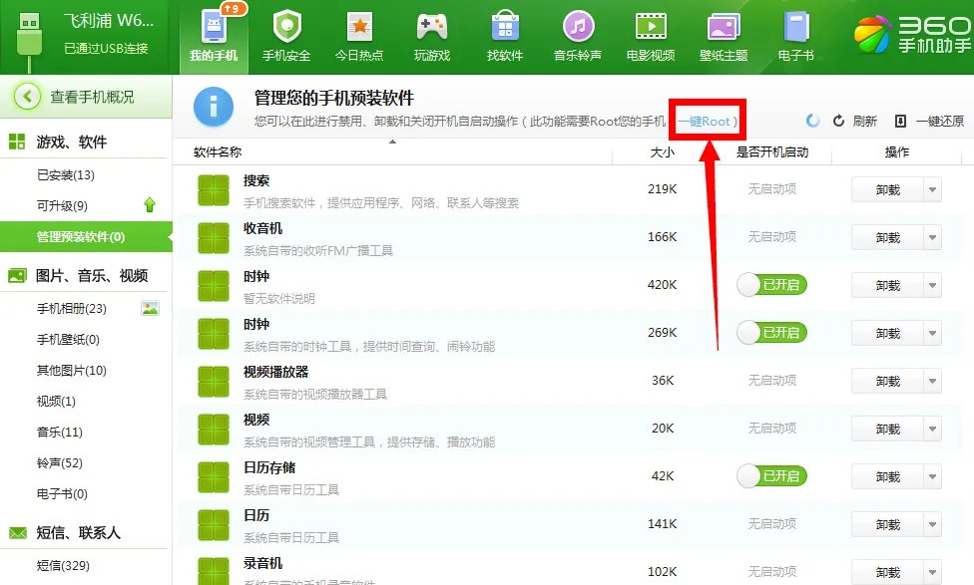Click the blue info icon beside the header text
Viewport: 974px width, 585px height.
point(212,106)
